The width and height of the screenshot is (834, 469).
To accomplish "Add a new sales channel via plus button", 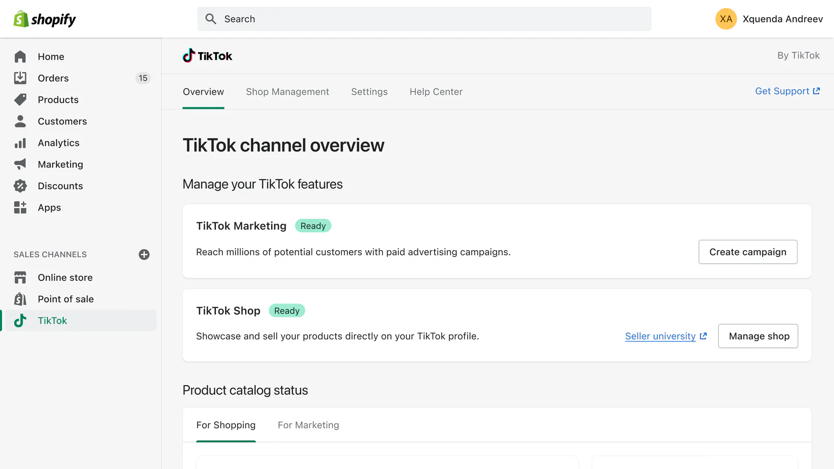I will tap(143, 254).
